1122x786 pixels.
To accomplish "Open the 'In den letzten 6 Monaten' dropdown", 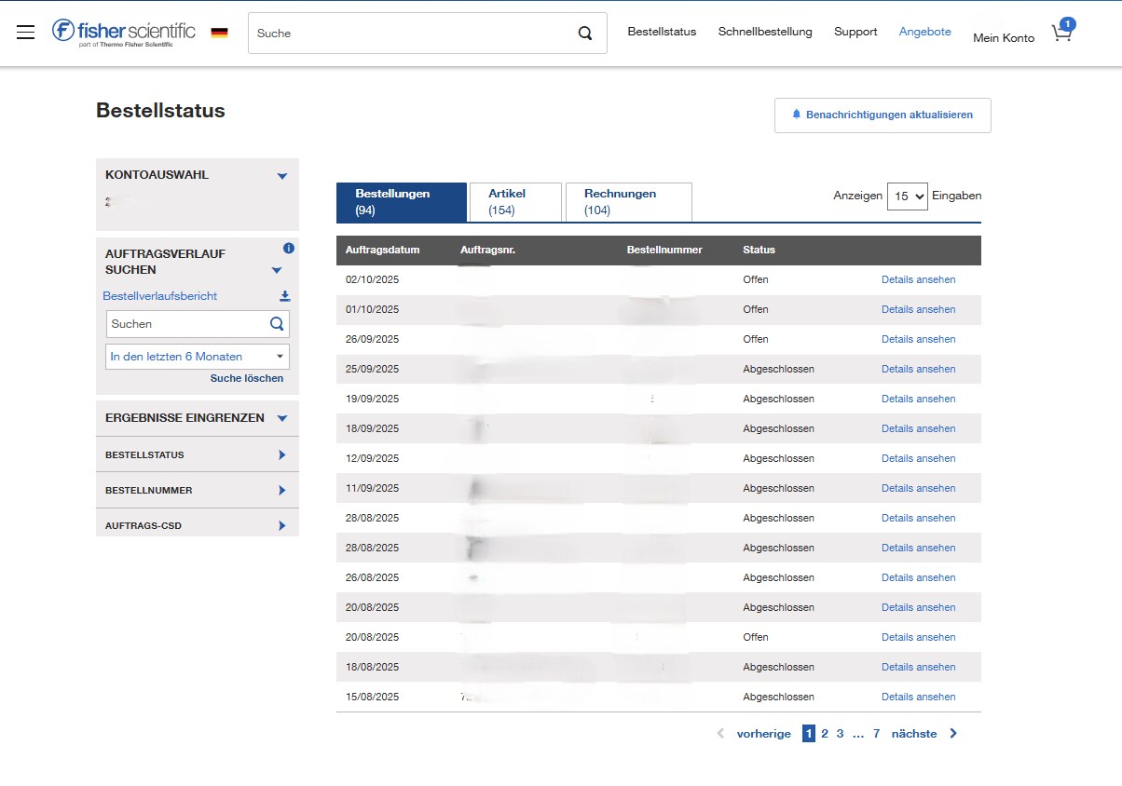I will click(x=197, y=357).
